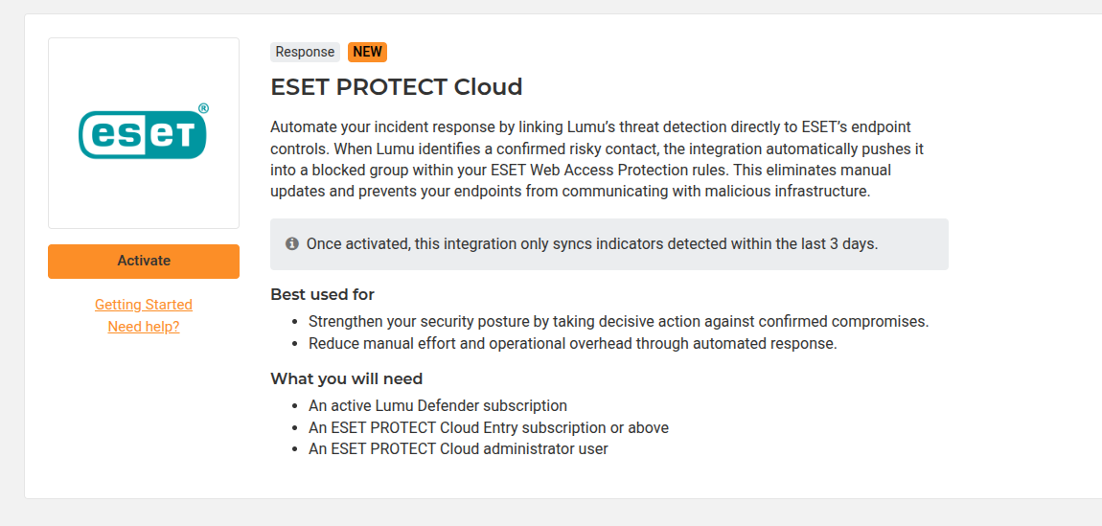Click the empty gray area below the card
The image size is (1102, 526).
click(x=551, y=514)
